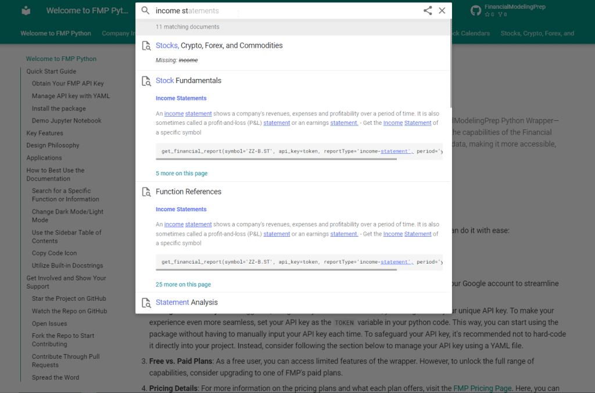Expand '5 more on this page' results
This screenshot has height=393, width=595.
(181, 174)
